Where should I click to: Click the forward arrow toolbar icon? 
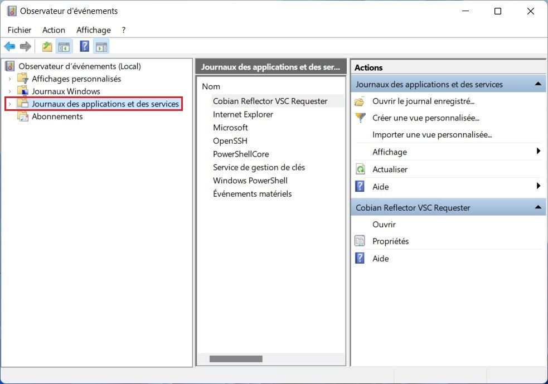tap(25, 47)
